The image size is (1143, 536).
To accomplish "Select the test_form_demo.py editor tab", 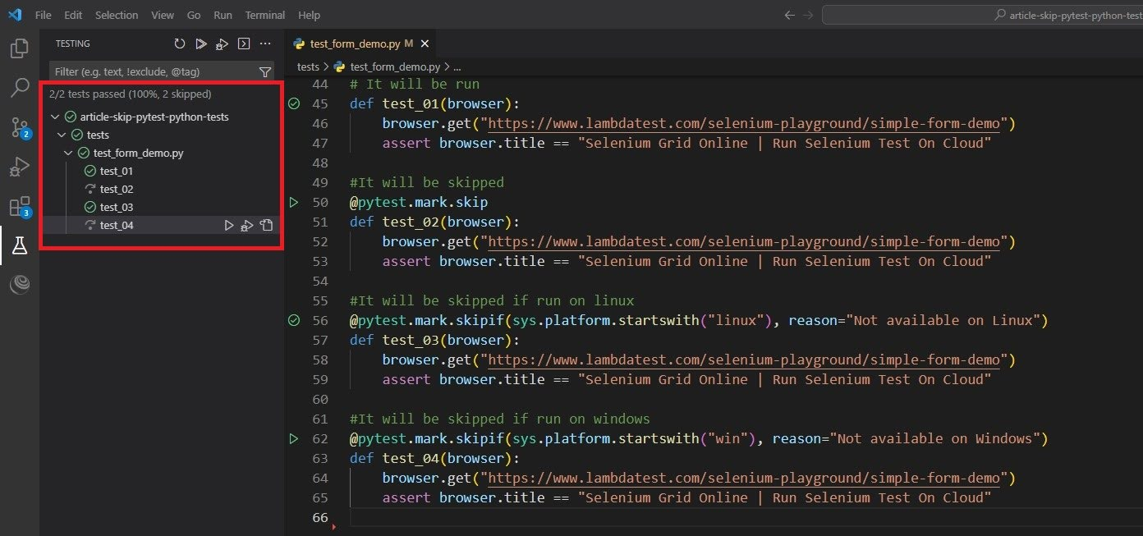I will coord(355,44).
